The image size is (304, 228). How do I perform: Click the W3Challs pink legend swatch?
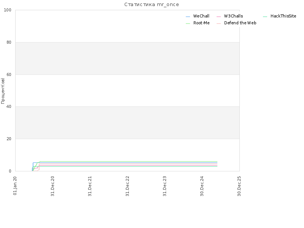click(219, 17)
